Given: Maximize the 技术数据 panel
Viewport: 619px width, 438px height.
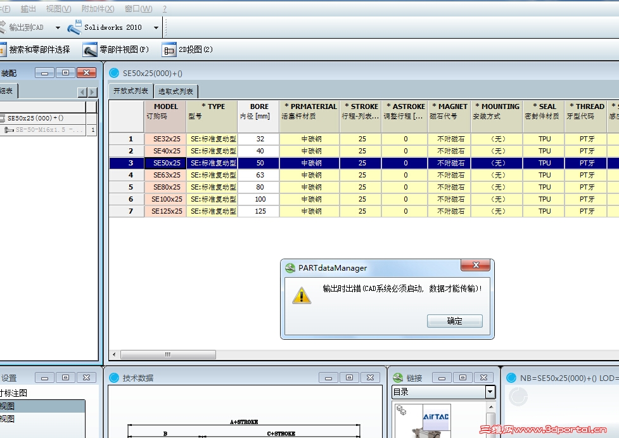Looking at the screenshot, I should click(x=349, y=378).
